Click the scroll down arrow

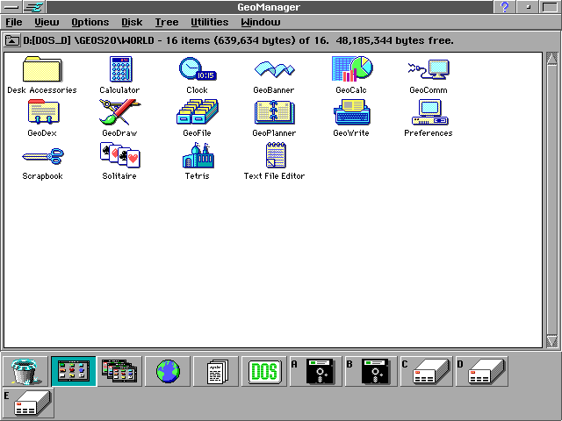click(x=552, y=341)
